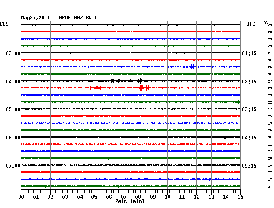Select the 04:15 UTC time label
Viewport: 274px width, 208px height.
(249, 138)
